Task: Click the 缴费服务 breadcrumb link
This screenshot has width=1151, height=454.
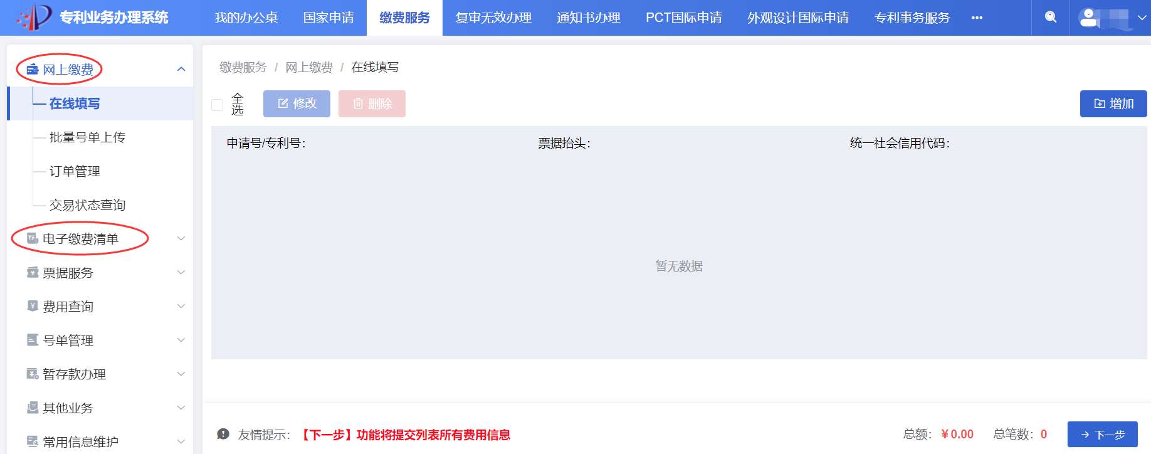Action: [x=243, y=67]
